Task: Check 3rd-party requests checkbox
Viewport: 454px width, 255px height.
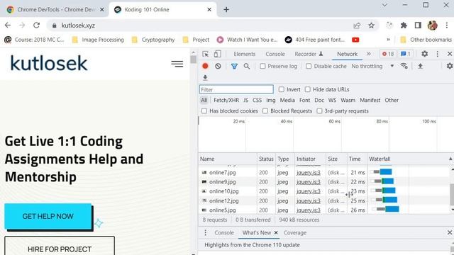Action: click(x=319, y=110)
